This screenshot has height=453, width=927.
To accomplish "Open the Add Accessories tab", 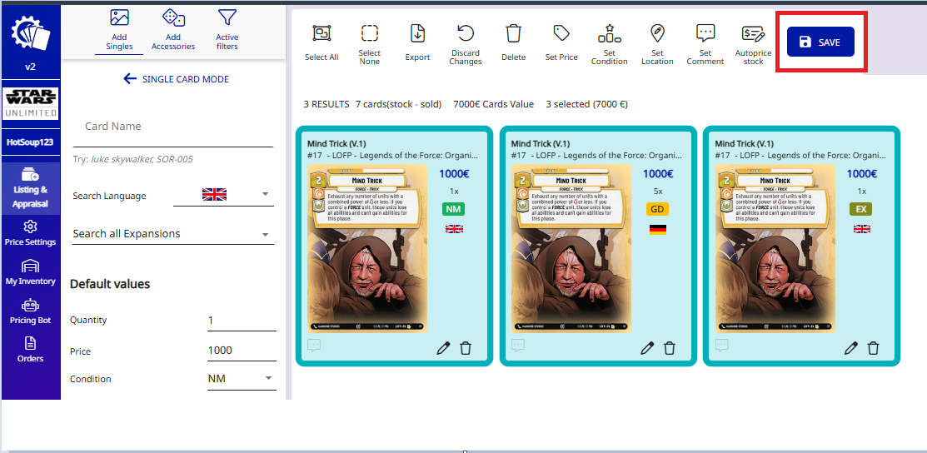I will (173, 30).
